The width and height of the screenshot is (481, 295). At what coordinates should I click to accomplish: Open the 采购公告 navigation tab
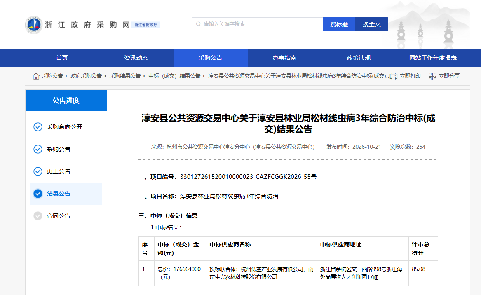(211, 58)
